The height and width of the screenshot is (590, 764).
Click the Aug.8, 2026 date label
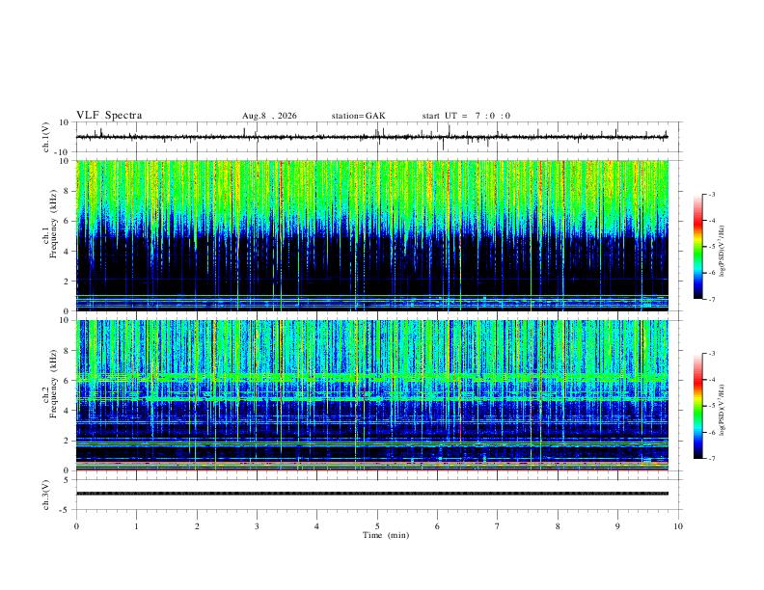pyautogui.click(x=269, y=116)
